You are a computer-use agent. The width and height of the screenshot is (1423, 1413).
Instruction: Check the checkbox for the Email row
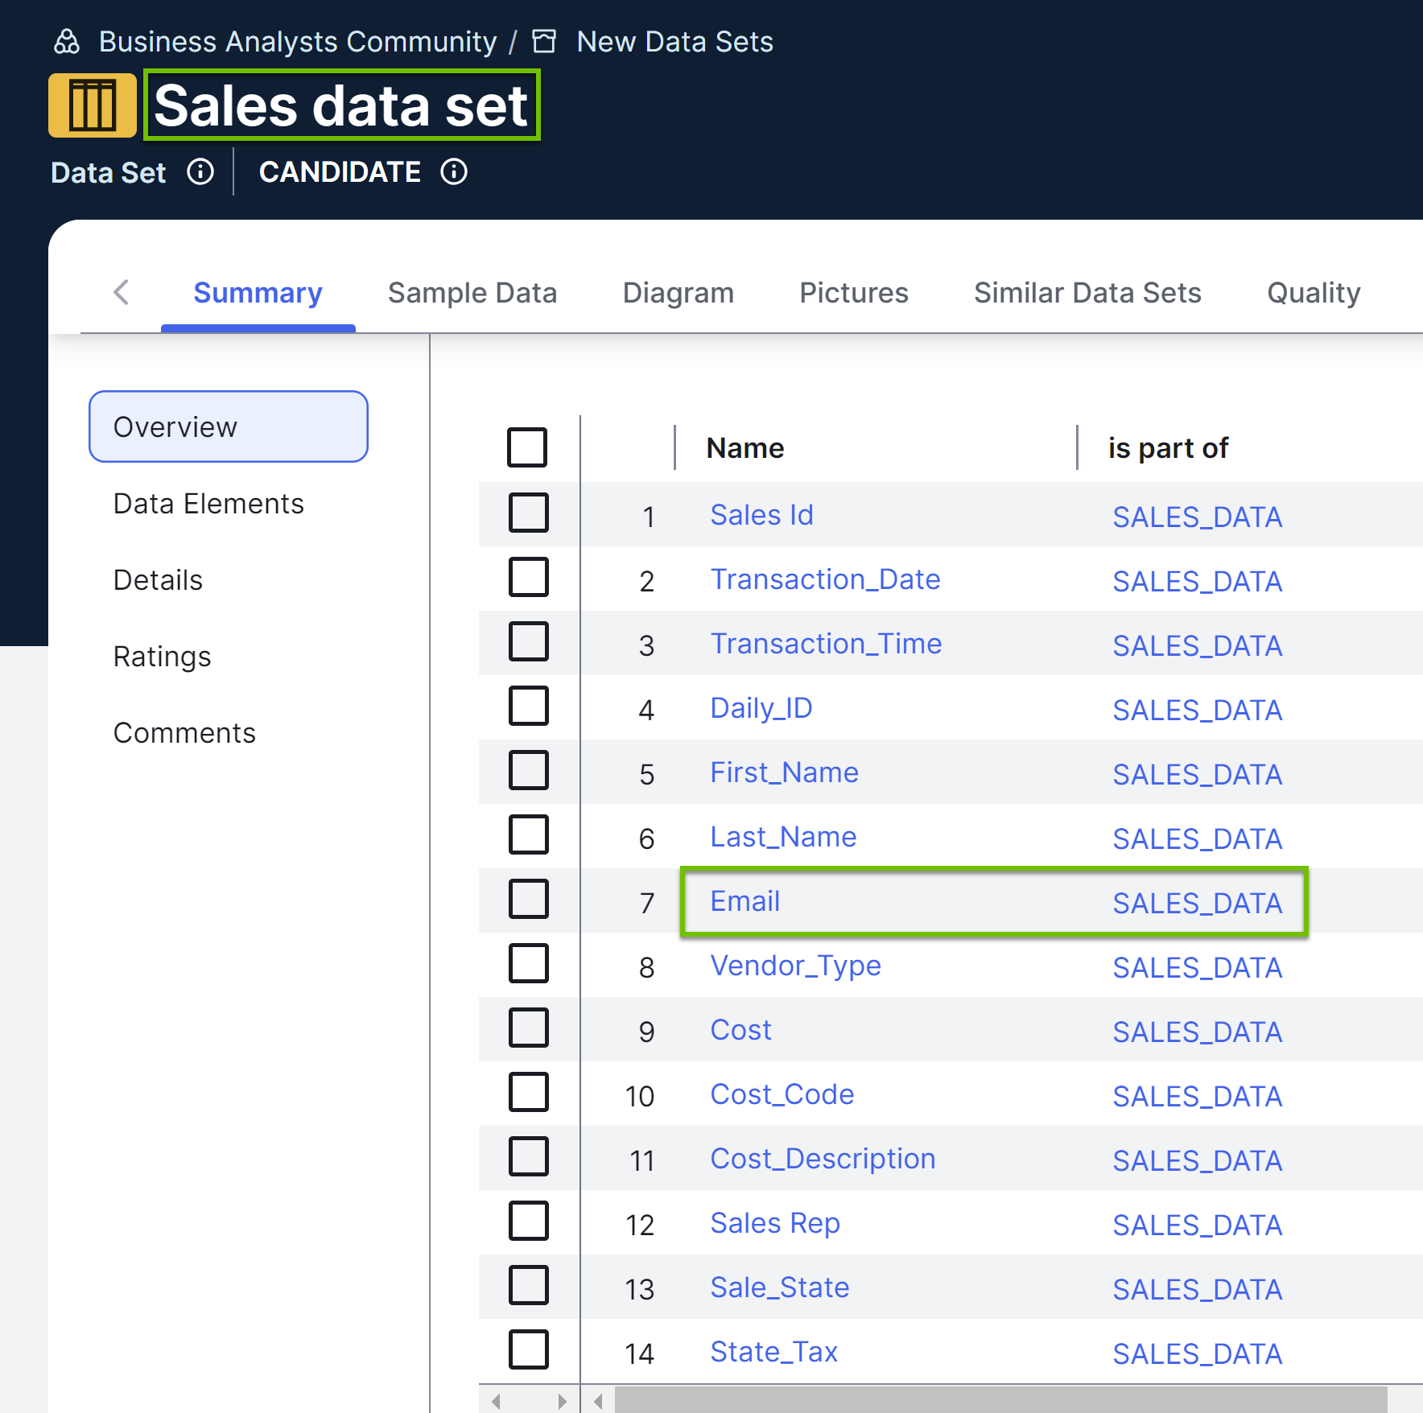[528, 900]
